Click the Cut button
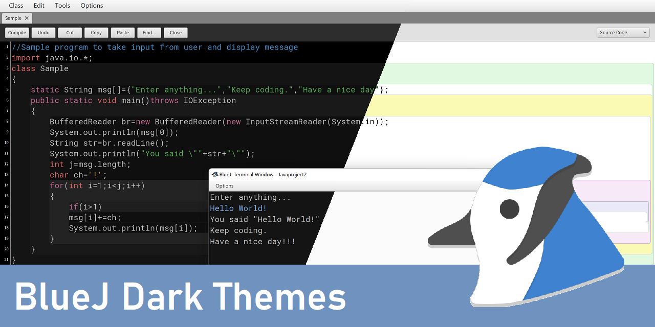 pyautogui.click(x=70, y=33)
